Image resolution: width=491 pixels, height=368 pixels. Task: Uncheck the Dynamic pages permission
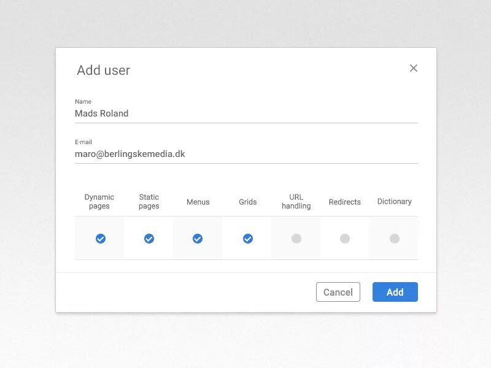pyautogui.click(x=101, y=239)
